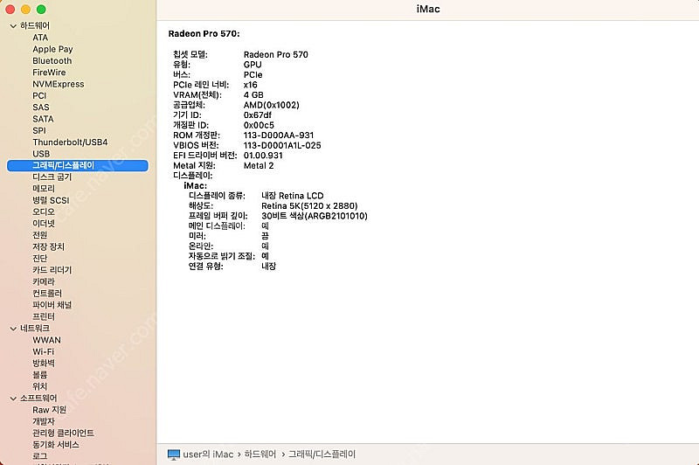Image resolution: width=699 pixels, height=465 pixels.
Task: Collapse the 하드웨어 section chevron
Action: (13, 26)
